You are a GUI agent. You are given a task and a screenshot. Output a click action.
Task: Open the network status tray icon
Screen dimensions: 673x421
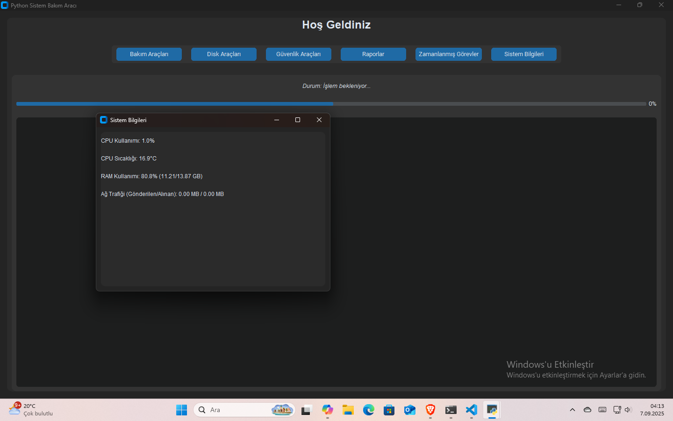click(x=617, y=410)
